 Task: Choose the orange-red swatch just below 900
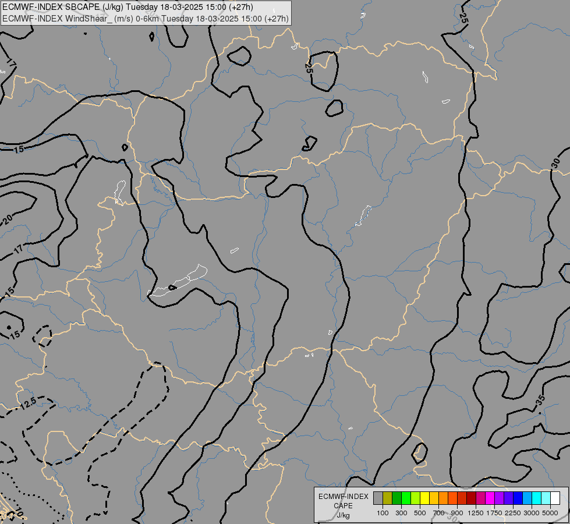452,498
